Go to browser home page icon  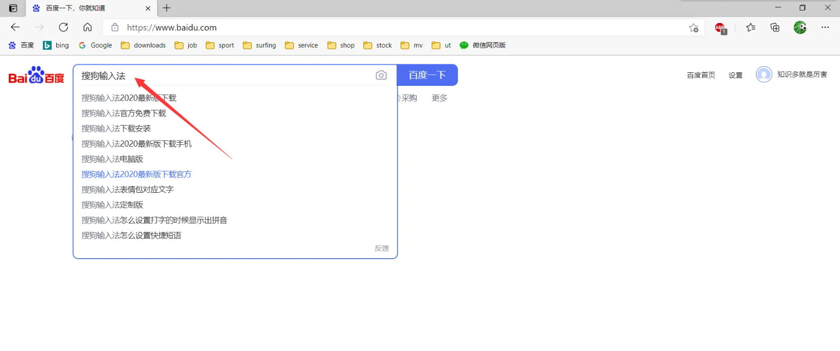pyautogui.click(x=88, y=28)
